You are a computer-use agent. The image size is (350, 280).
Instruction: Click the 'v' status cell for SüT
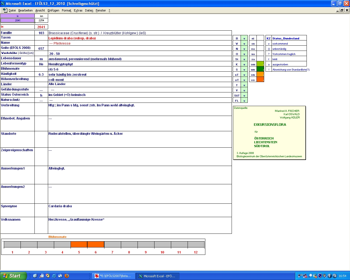coord(244,95)
